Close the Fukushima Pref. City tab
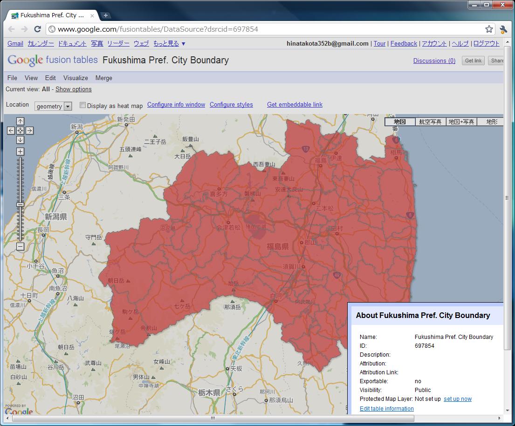This screenshot has height=426, width=515. pos(92,15)
